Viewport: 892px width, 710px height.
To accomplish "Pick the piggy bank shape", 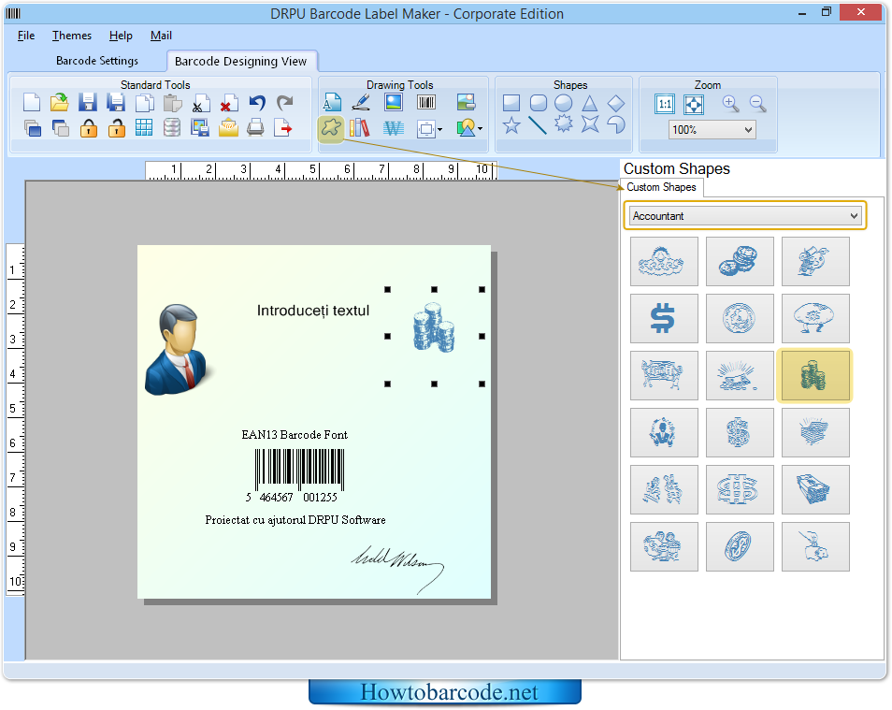I will pyautogui.click(x=815, y=546).
